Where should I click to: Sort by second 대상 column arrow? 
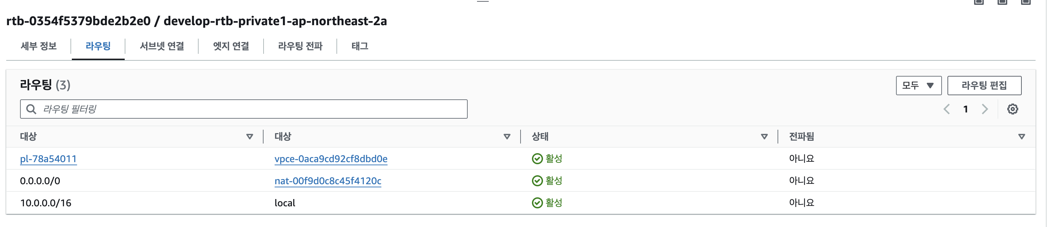point(507,137)
